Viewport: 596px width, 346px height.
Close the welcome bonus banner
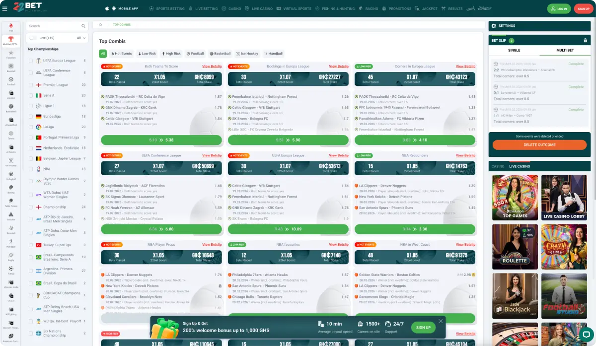point(440,321)
